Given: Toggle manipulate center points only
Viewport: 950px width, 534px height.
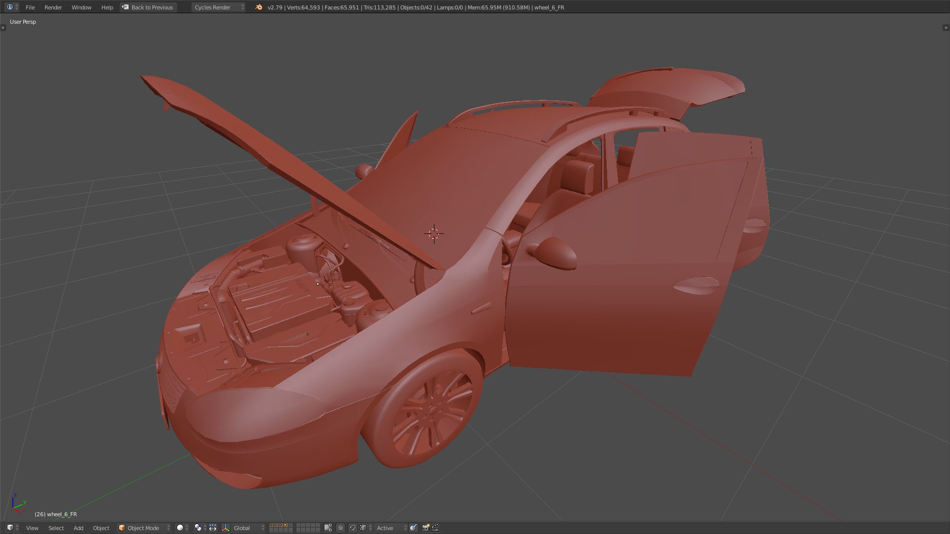Looking at the screenshot, I should point(213,528).
